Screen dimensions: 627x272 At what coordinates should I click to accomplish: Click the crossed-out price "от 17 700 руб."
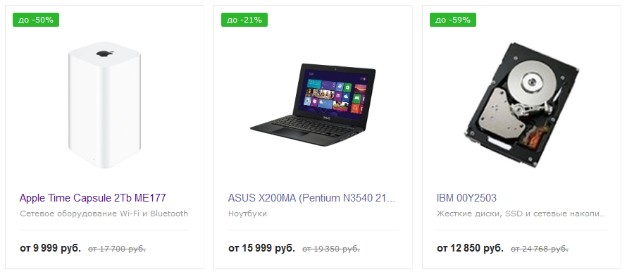(117, 249)
